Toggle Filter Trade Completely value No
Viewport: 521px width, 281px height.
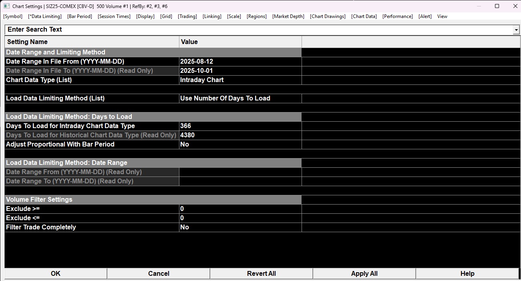[x=240, y=227]
